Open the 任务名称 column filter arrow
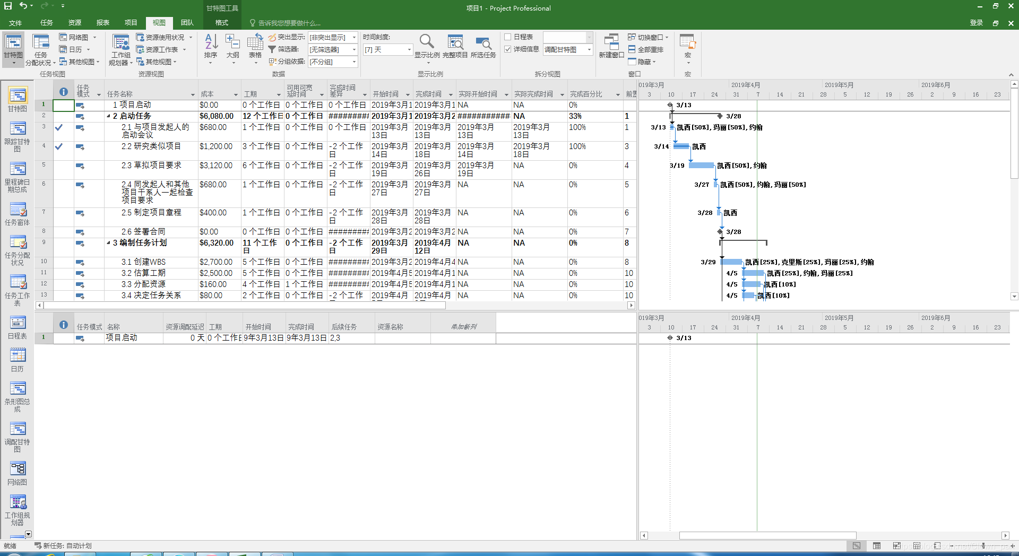The width and height of the screenshot is (1019, 556). [193, 94]
